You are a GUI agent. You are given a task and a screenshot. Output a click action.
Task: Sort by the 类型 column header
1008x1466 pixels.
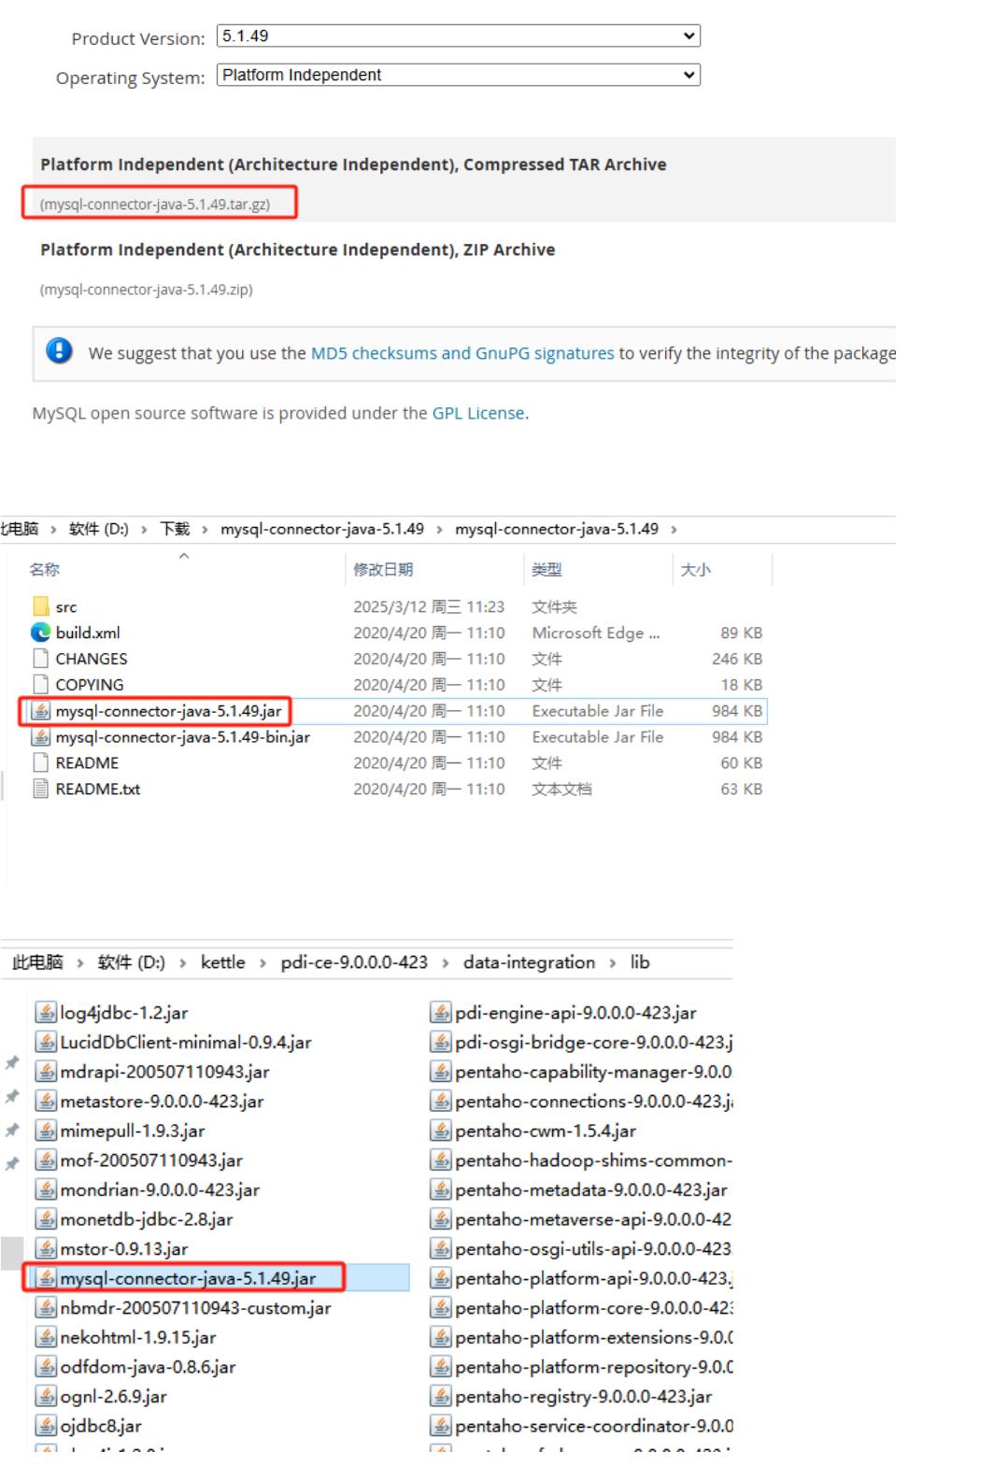coord(547,569)
